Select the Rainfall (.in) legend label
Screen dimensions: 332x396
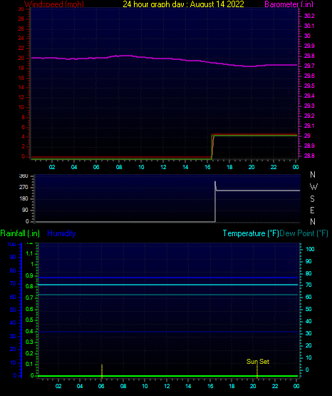[20, 233]
